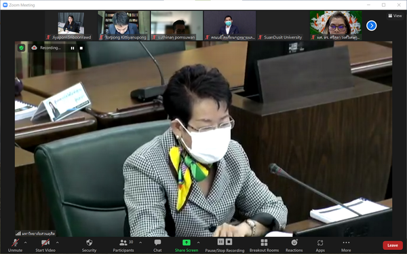Toggle Start Video camera on
Viewport: 407px width, 254px height.
coord(45,246)
